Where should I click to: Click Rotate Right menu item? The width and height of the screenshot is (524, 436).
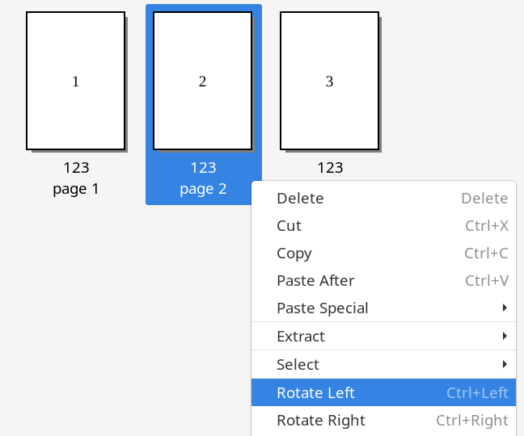point(320,421)
